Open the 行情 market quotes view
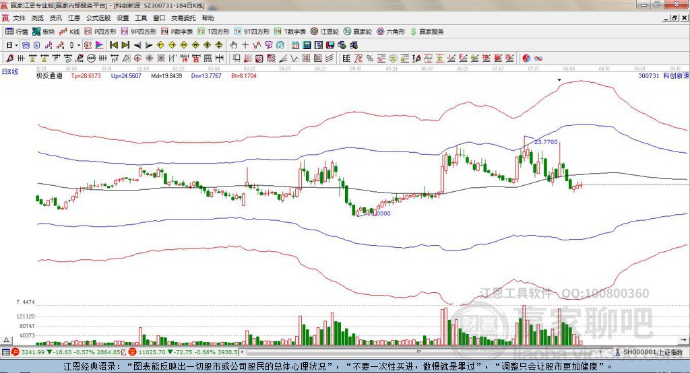690x373 pixels. point(16,32)
